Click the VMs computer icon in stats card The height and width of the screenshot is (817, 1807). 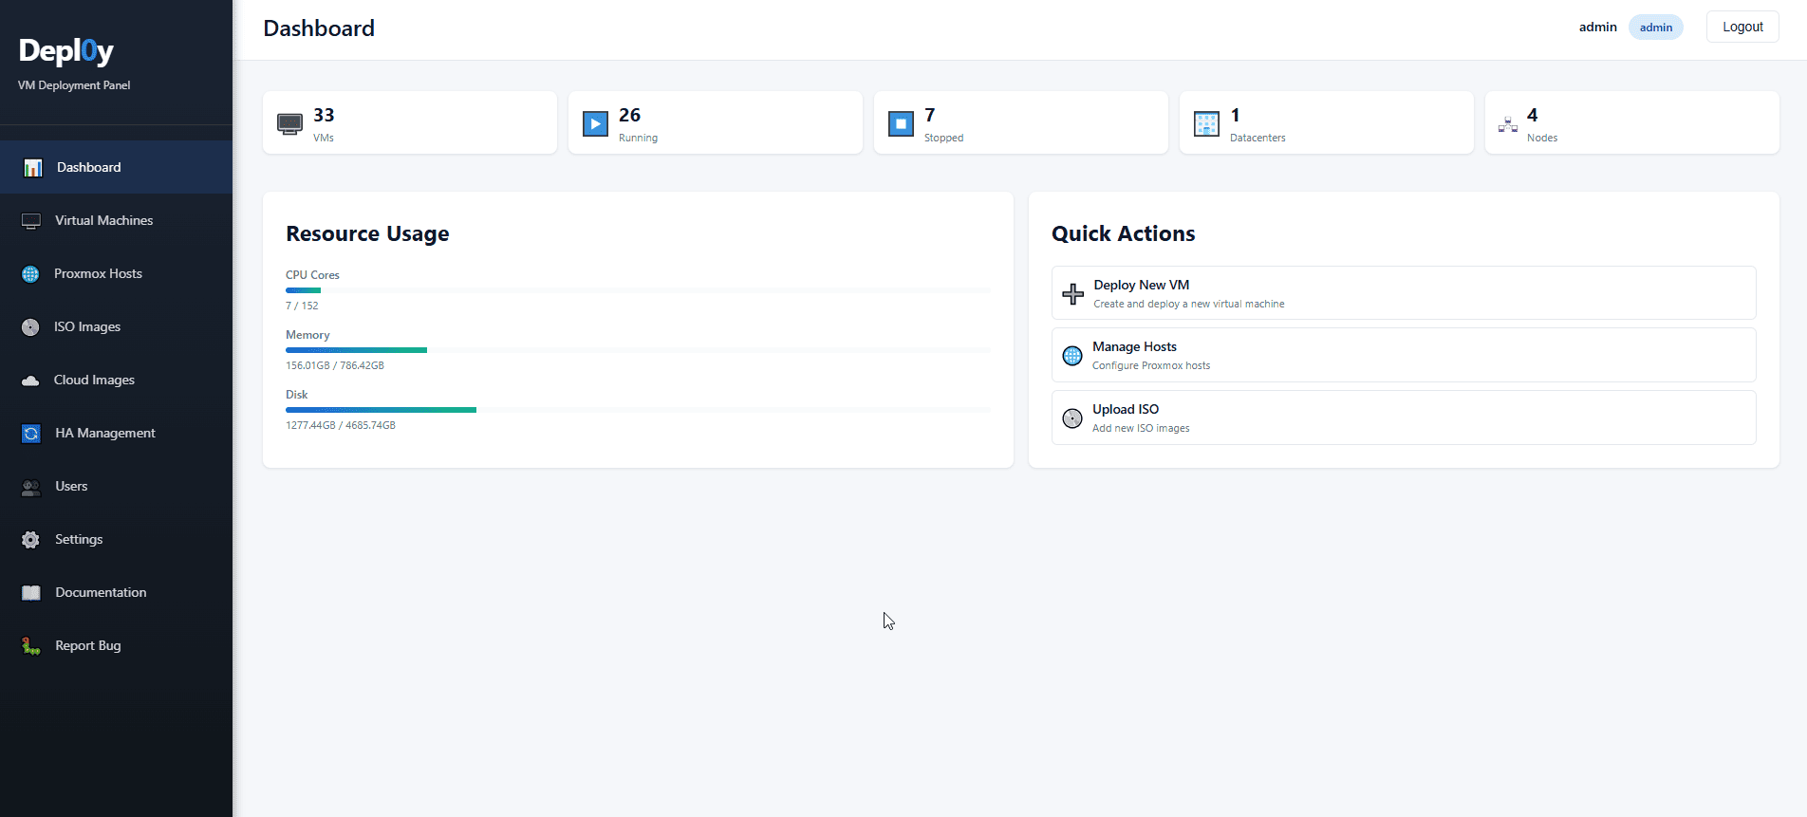(289, 123)
